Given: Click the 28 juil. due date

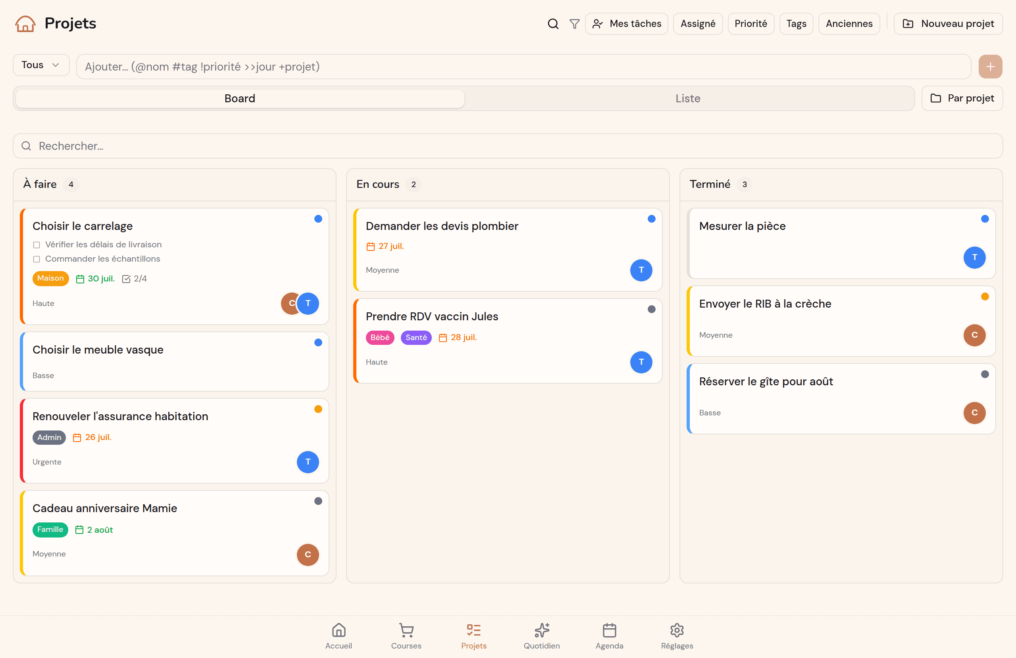Looking at the screenshot, I should pyautogui.click(x=464, y=338).
